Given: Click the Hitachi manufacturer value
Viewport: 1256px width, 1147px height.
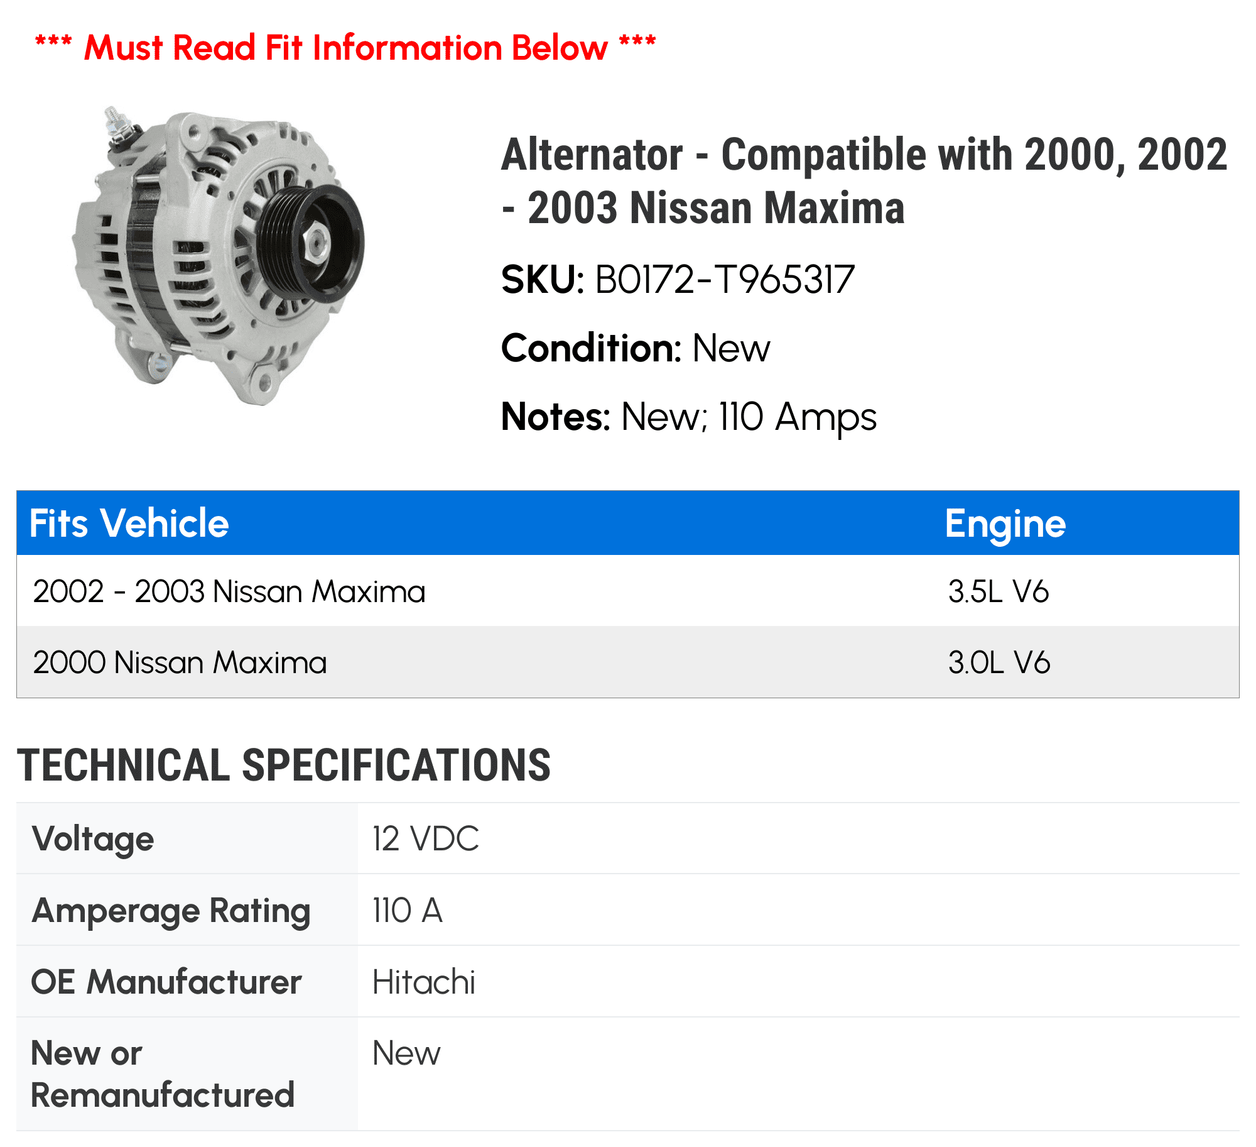Looking at the screenshot, I should [x=424, y=982].
